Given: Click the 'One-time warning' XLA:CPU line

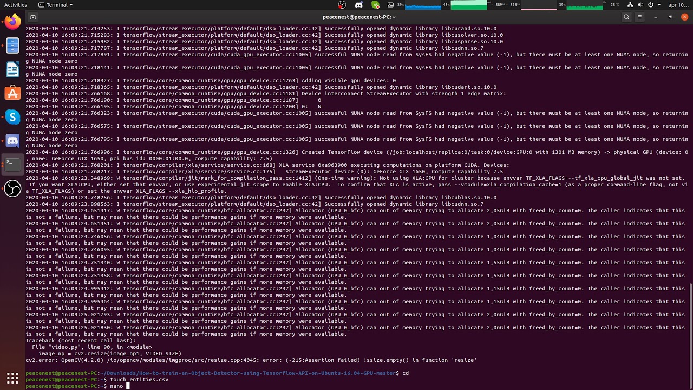Looking at the screenshot, I should point(357,185).
